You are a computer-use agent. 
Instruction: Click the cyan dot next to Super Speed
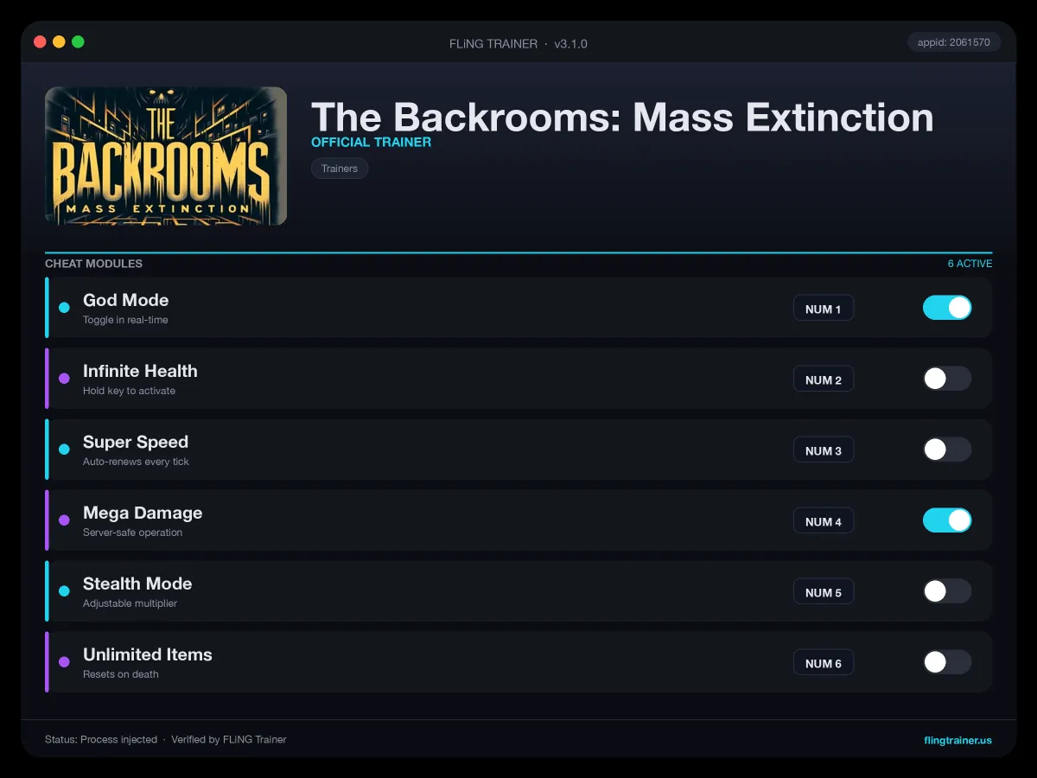(64, 450)
